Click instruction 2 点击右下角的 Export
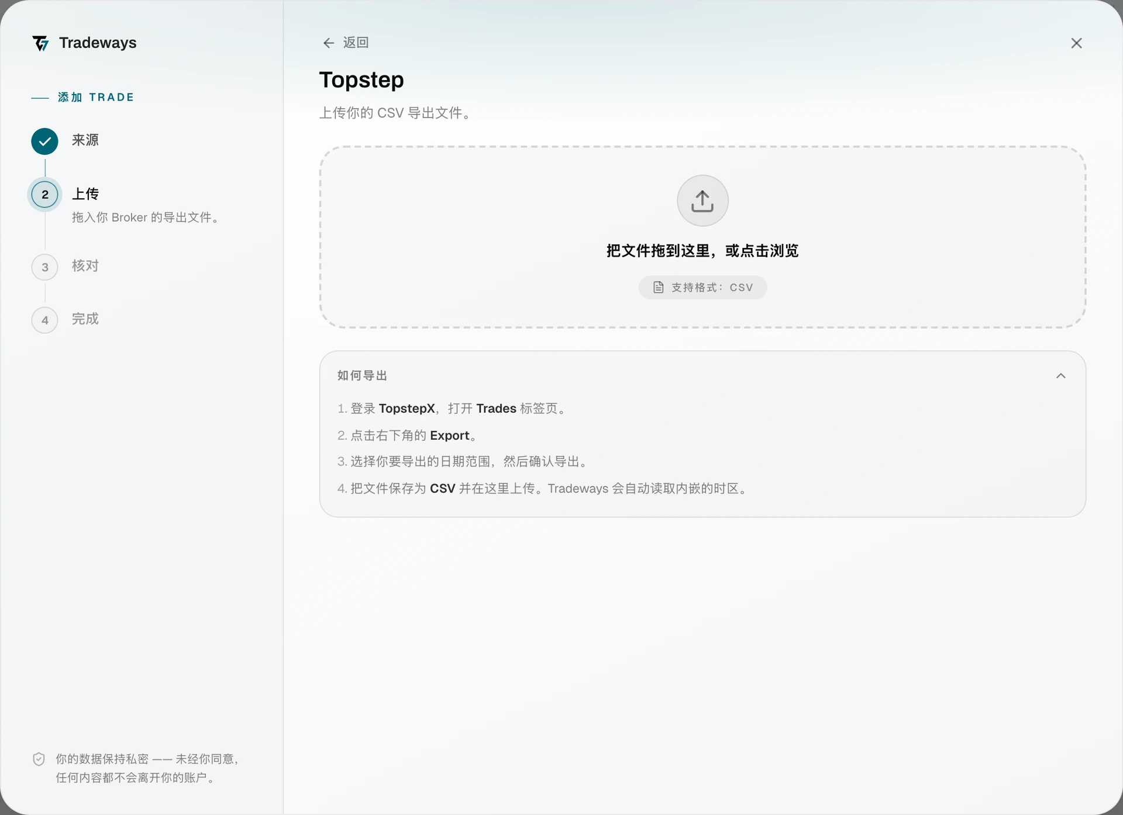 tap(408, 436)
